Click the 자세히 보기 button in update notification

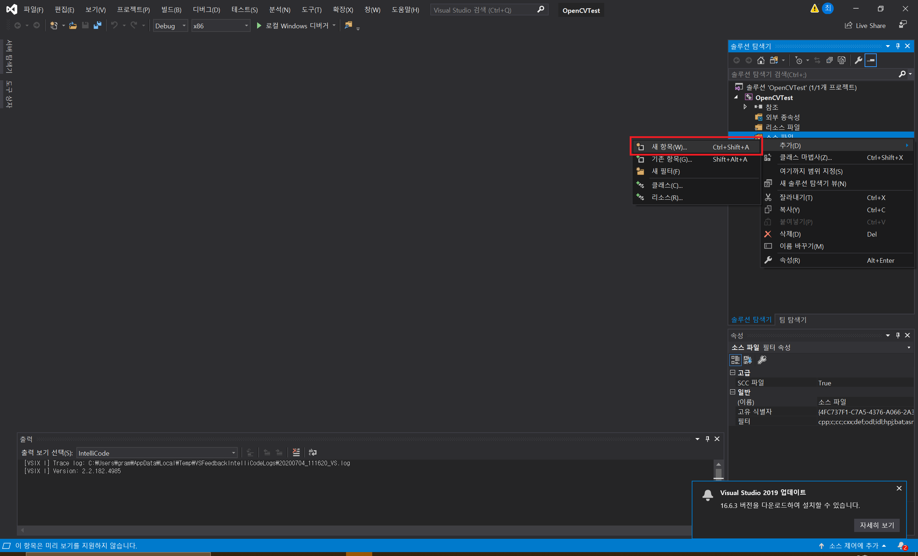876,525
